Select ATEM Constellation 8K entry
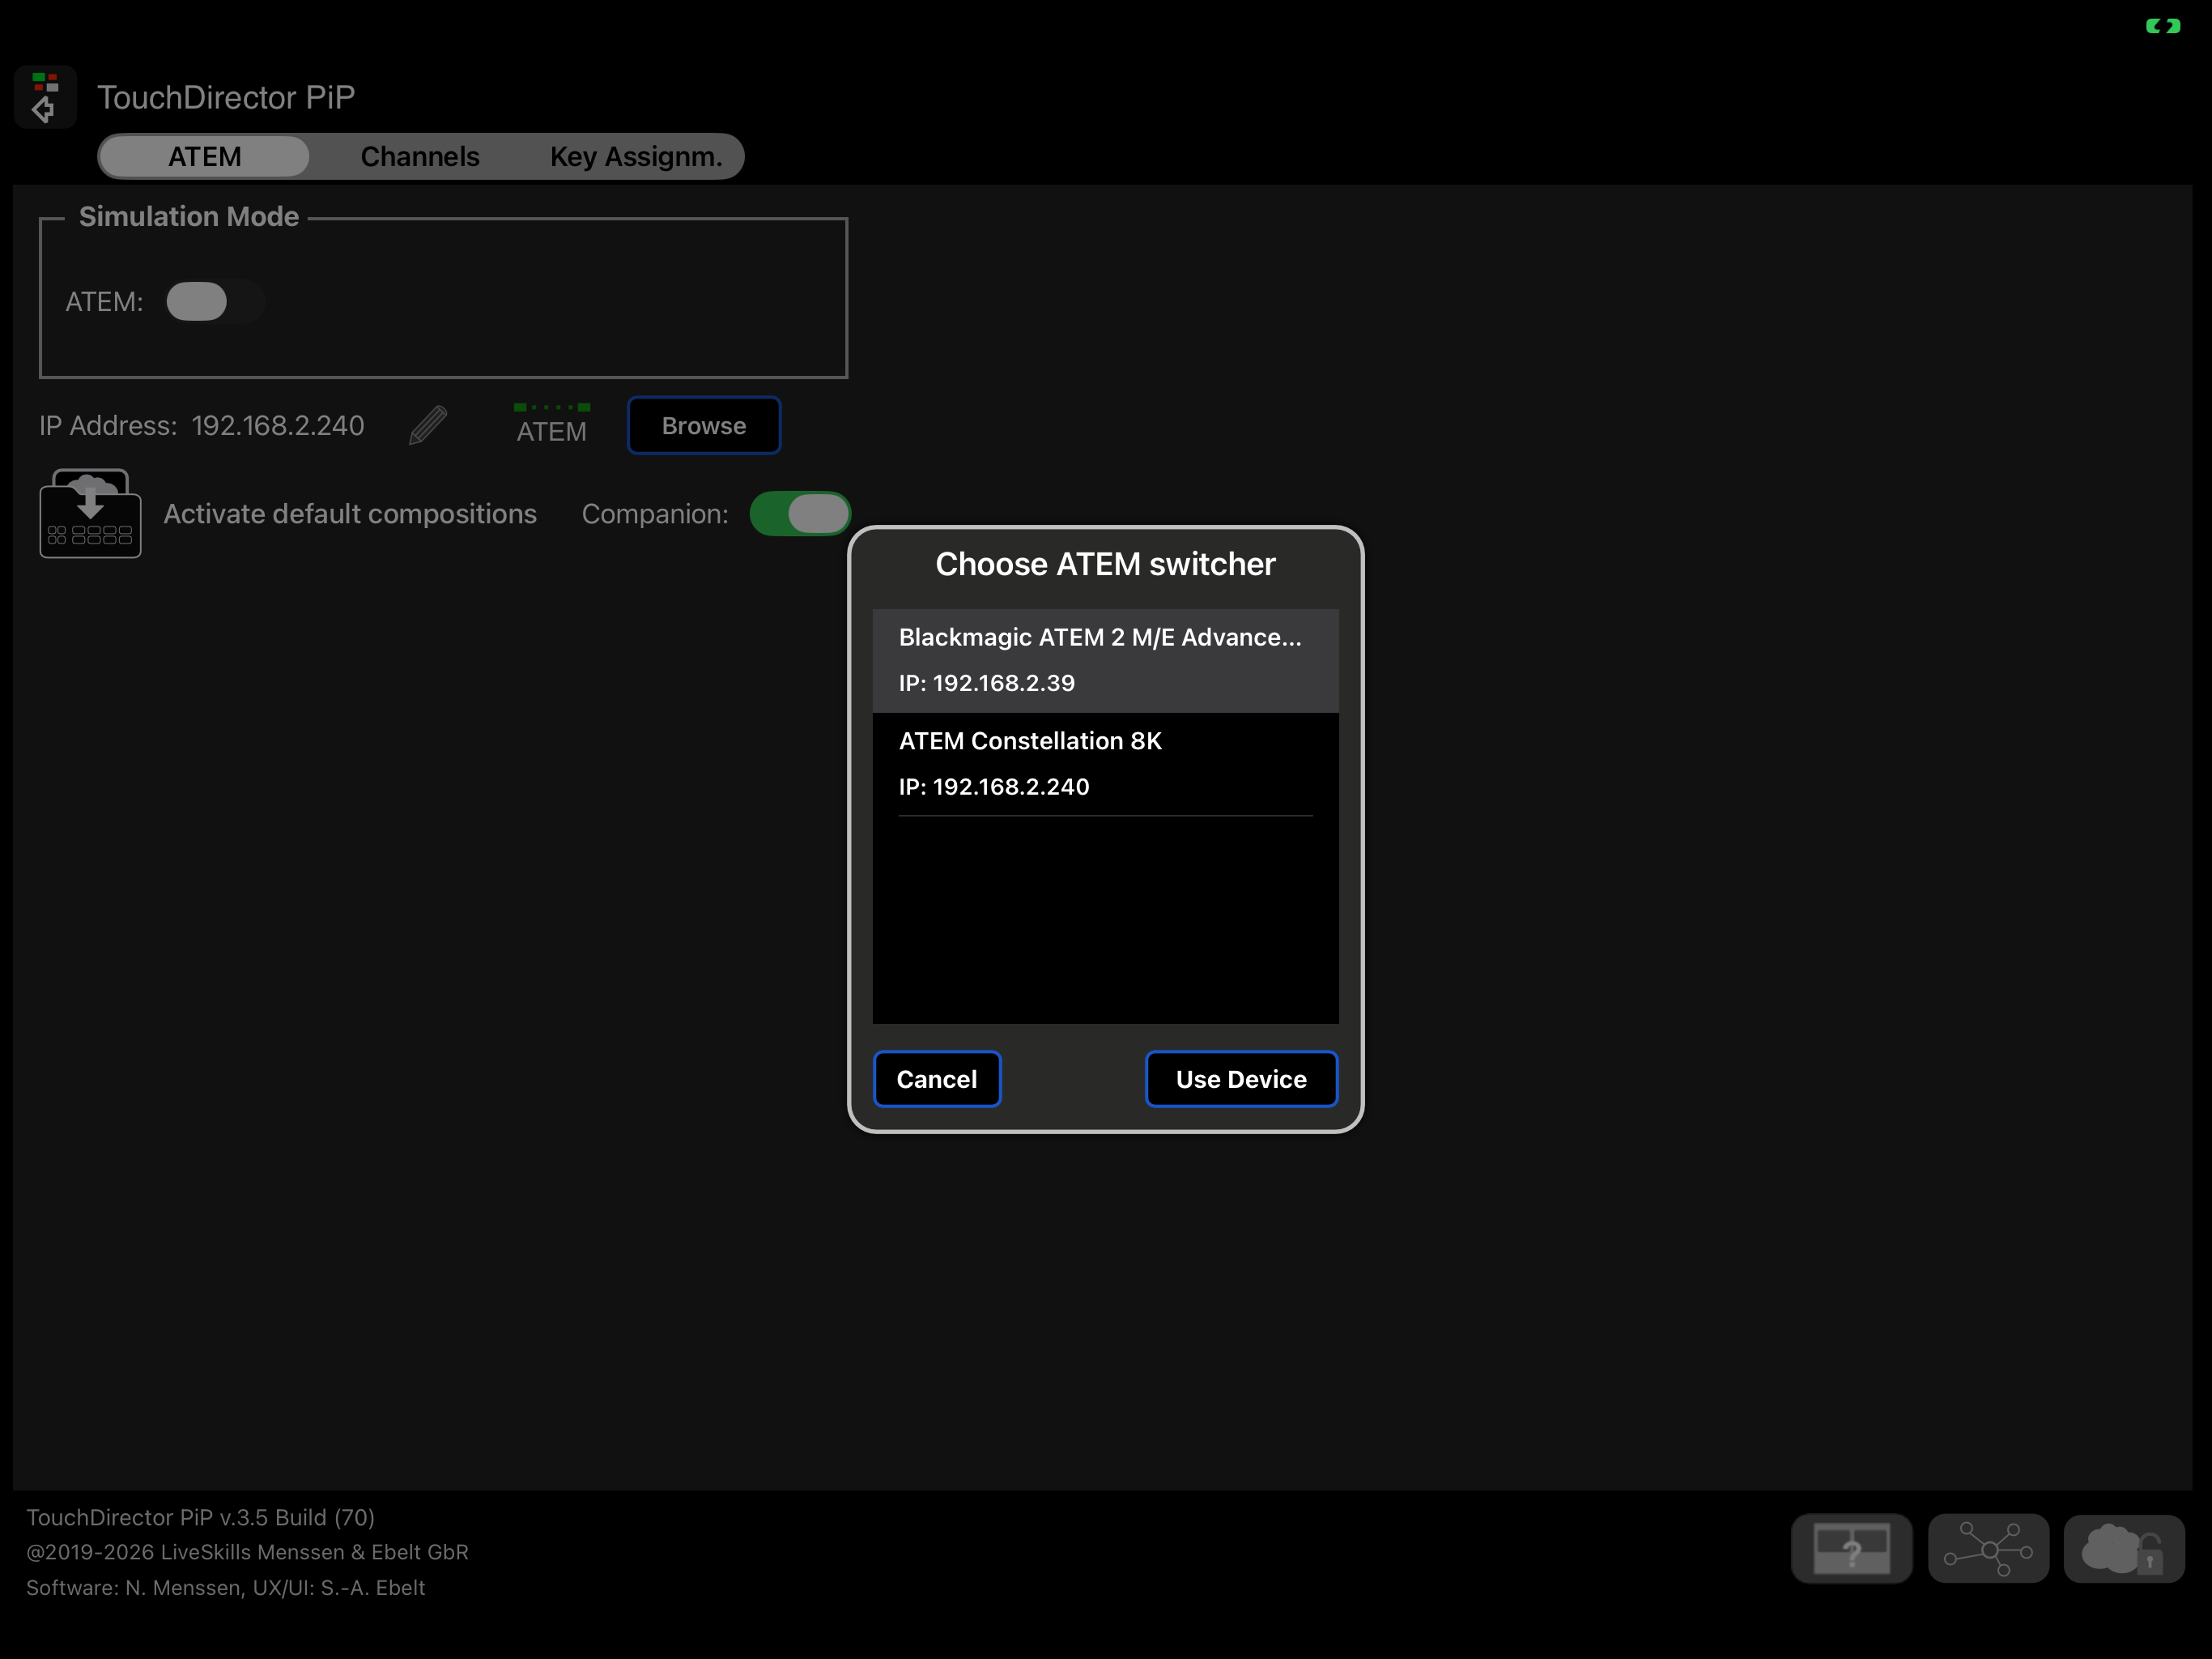 pyautogui.click(x=1105, y=763)
